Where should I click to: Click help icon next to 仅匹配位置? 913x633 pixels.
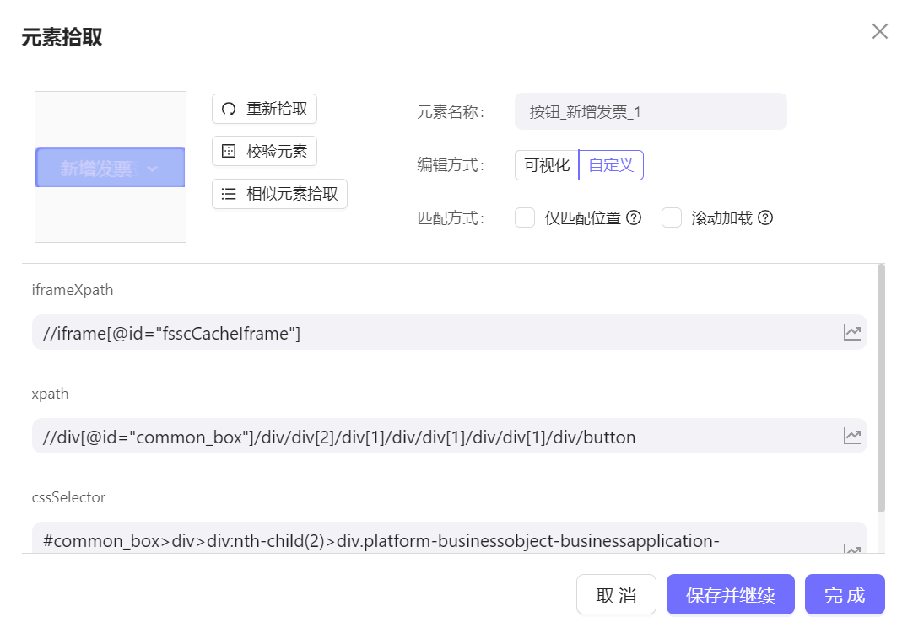(634, 218)
